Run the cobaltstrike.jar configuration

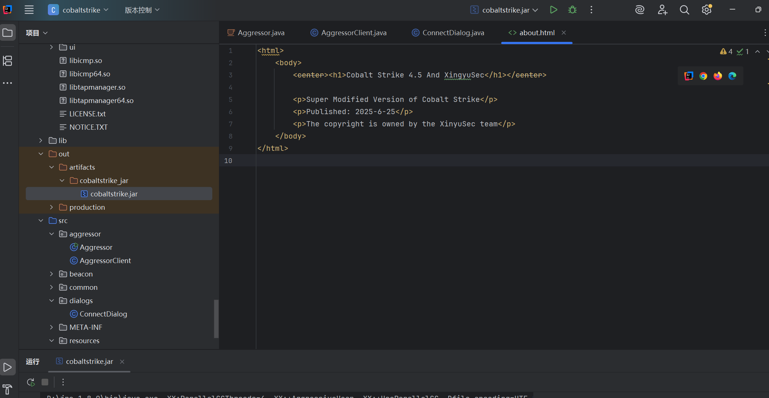(553, 10)
